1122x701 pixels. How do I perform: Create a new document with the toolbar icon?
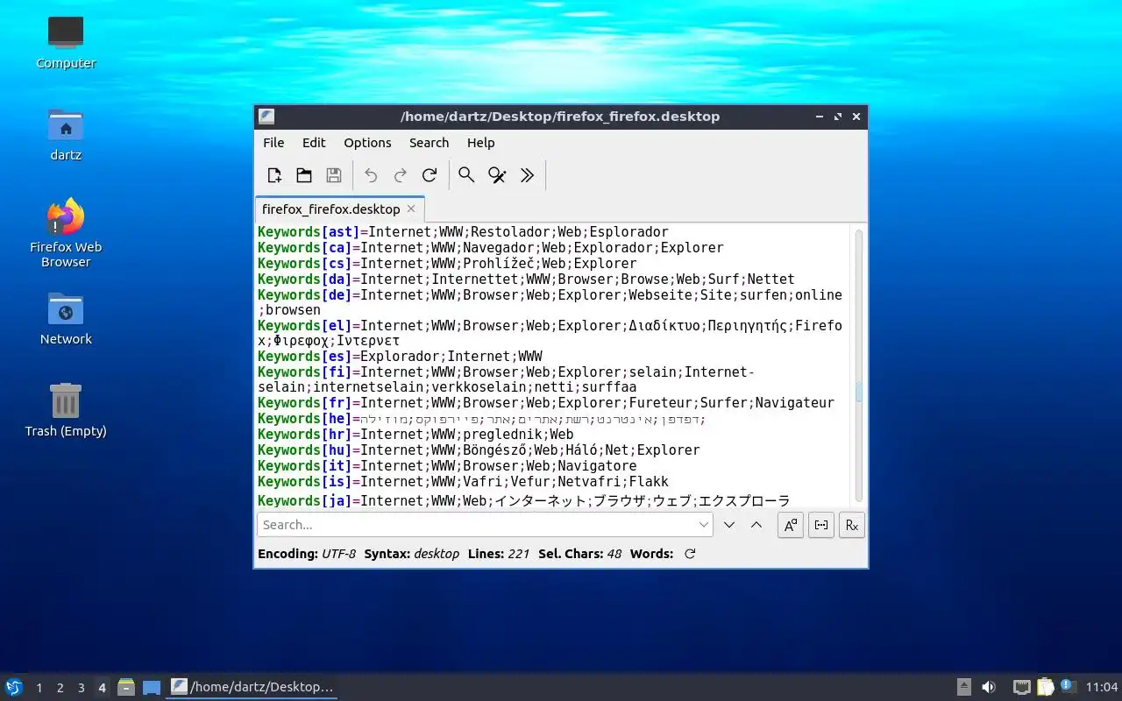[x=274, y=175]
